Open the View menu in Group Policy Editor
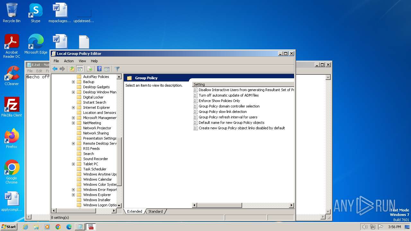The width and height of the screenshot is (411, 231). click(x=82, y=61)
